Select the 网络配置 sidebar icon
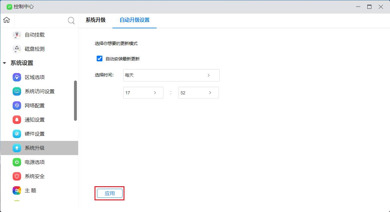The height and width of the screenshot is (212, 390). (16, 105)
